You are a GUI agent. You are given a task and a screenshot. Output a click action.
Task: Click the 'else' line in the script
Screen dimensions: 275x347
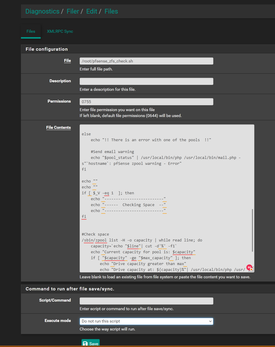coord(86,134)
